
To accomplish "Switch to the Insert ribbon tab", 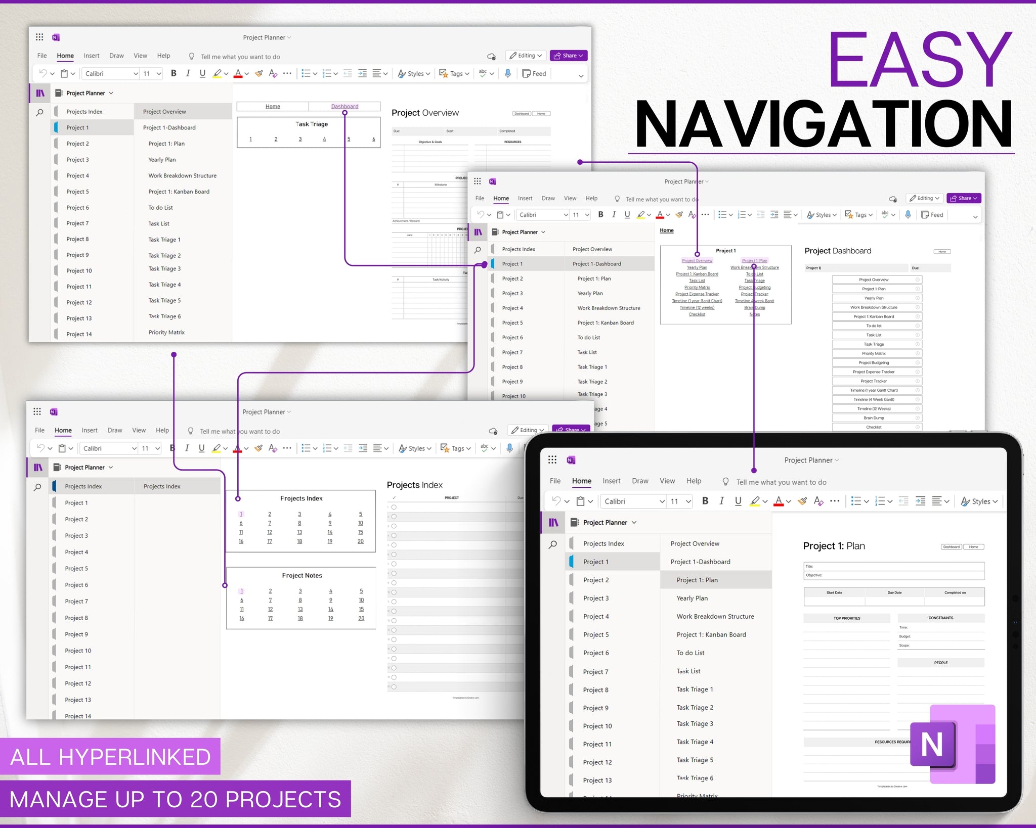I will pyautogui.click(x=91, y=56).
